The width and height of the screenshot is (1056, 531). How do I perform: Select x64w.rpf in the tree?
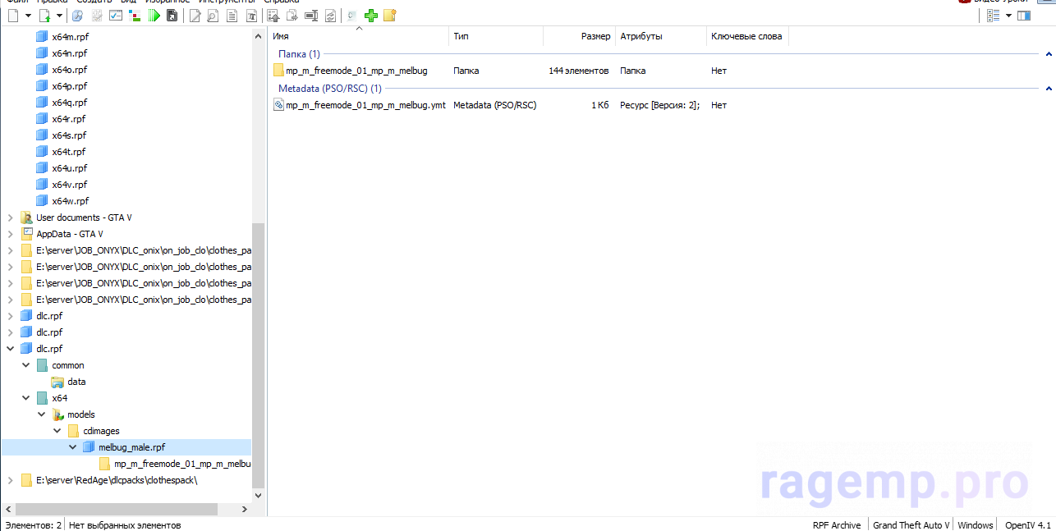[69, 201]
